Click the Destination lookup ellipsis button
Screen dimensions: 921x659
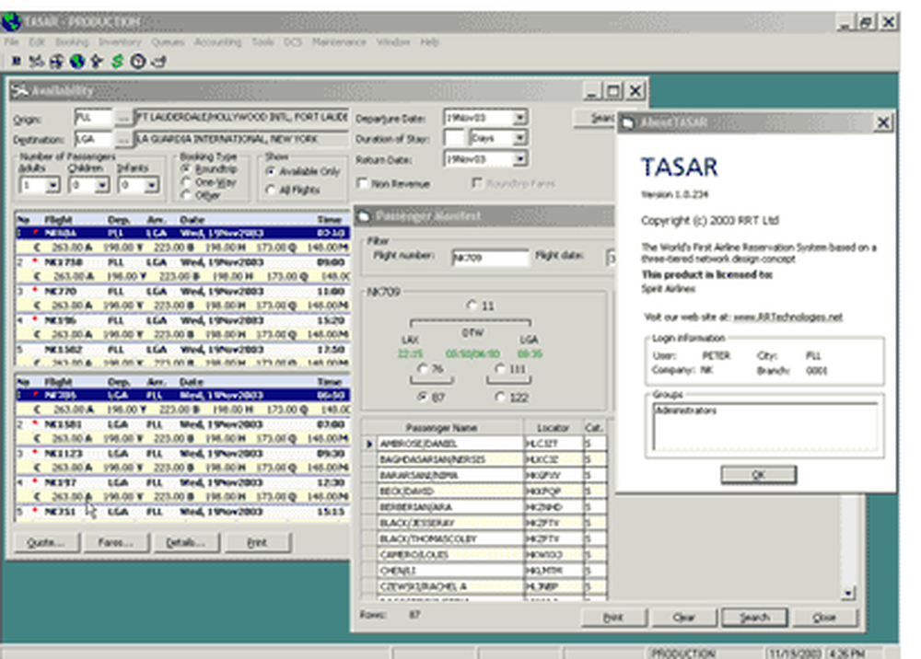tap(122, 140)
